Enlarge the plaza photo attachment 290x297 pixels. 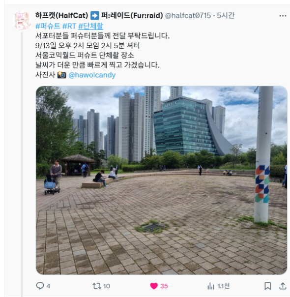pyautogui.click(x=162, y=180)
